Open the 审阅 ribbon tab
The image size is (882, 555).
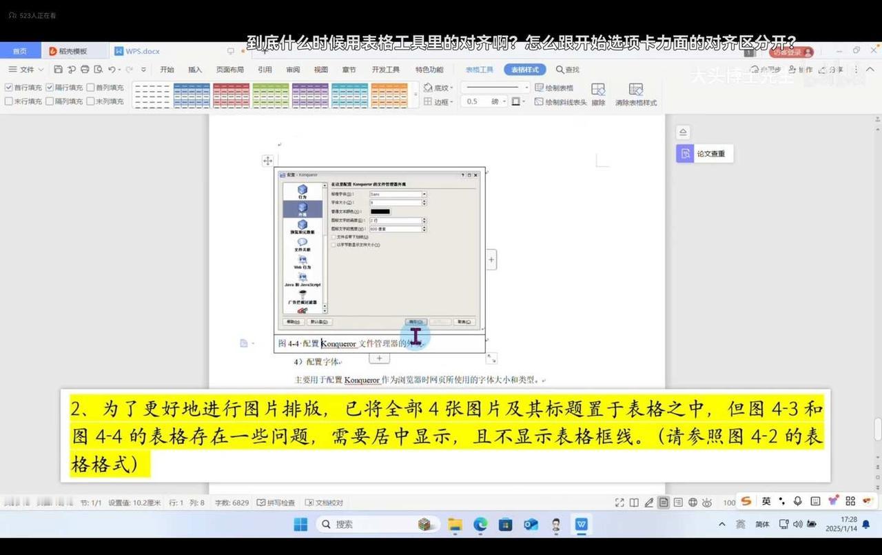tap(293, 70)
